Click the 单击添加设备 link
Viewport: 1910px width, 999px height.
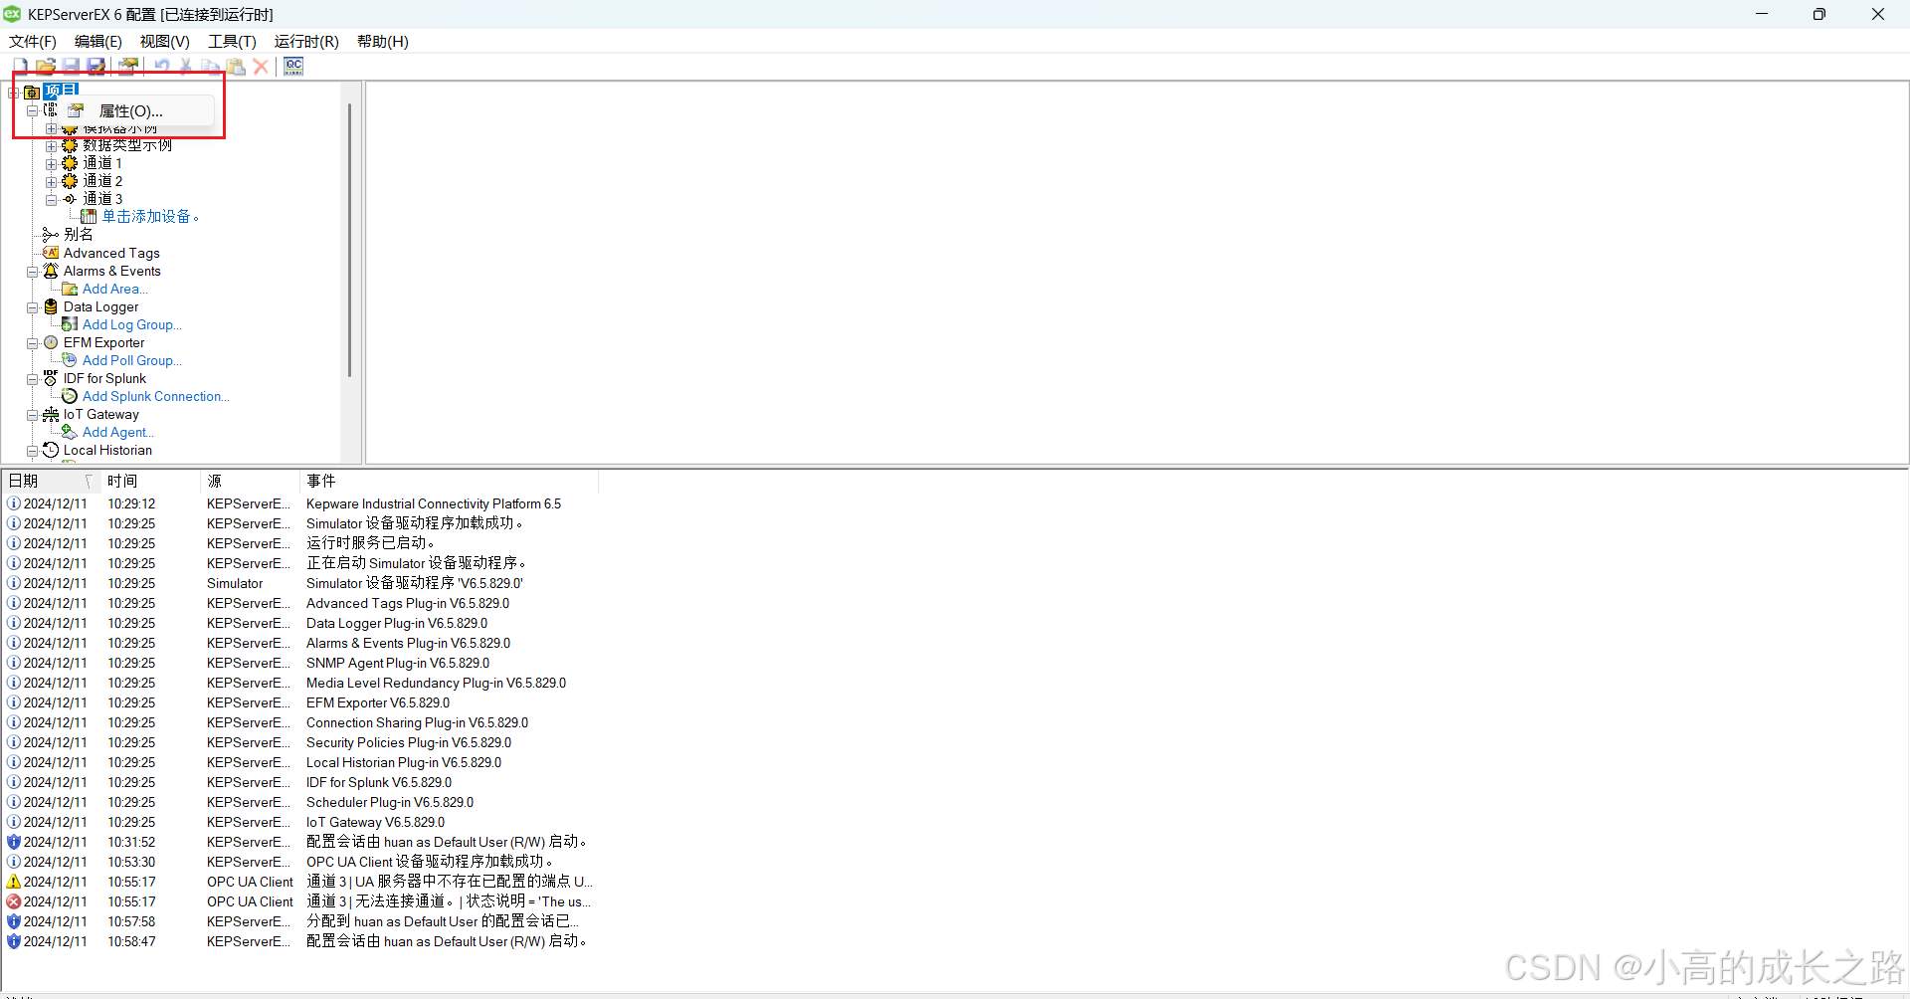tap(150, 217)
